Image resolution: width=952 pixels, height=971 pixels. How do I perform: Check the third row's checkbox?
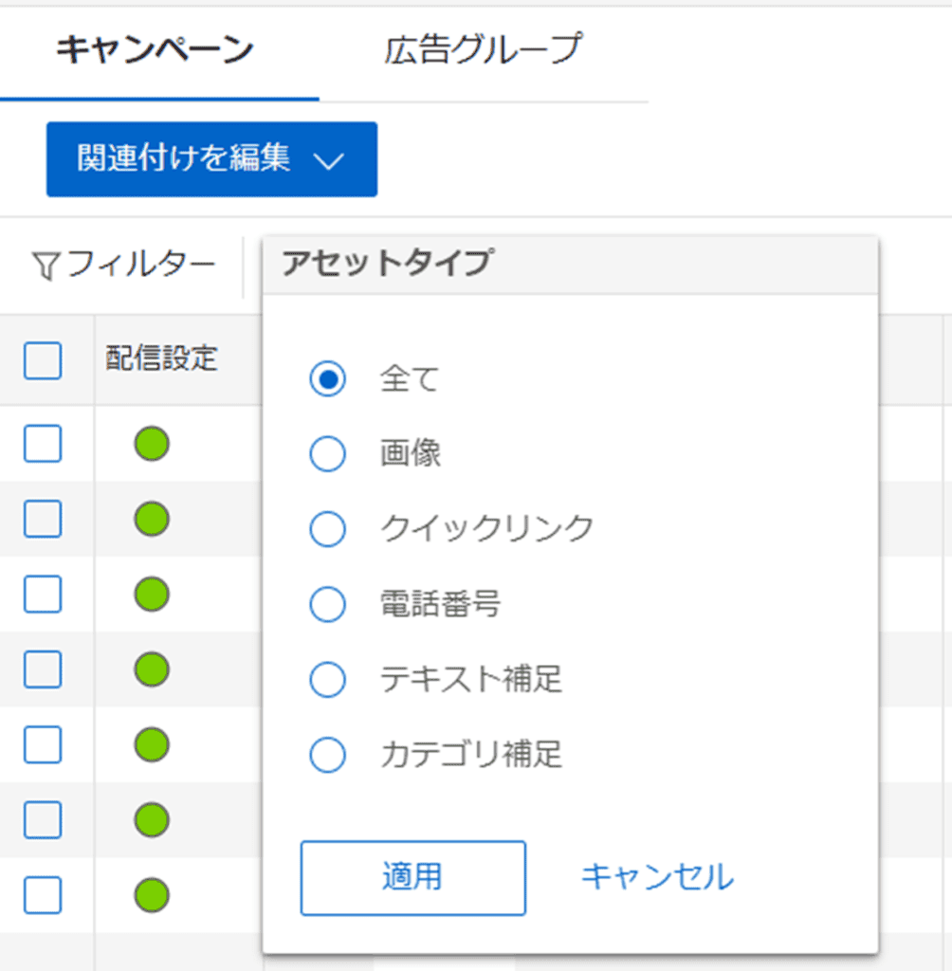coord(43,594)
